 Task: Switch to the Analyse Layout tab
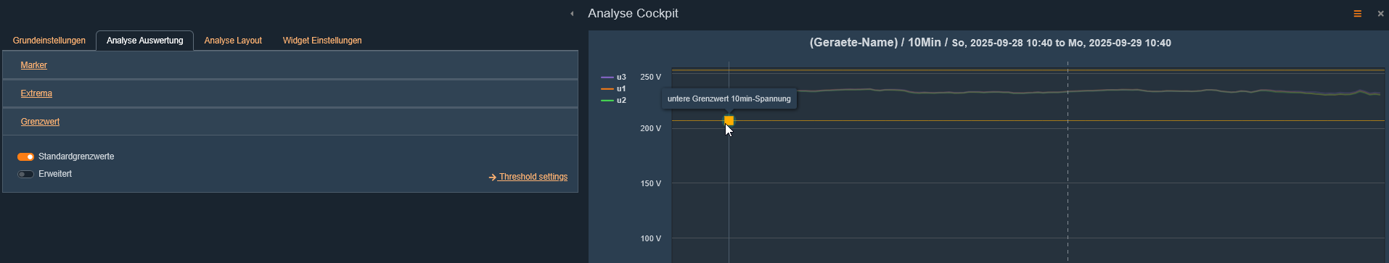233,41
